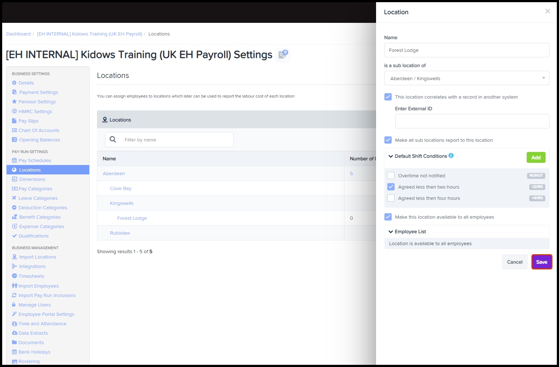Screen dimensions: 559x367
Task: Click the <4HRS condition tag
Action: click(537, 198)
